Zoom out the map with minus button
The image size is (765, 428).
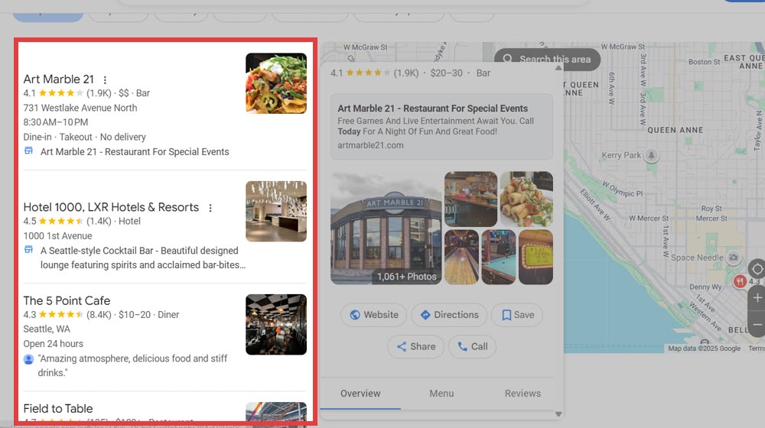757,325
